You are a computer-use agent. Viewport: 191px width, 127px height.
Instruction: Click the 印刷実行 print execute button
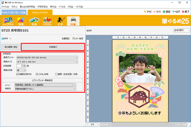53,47
